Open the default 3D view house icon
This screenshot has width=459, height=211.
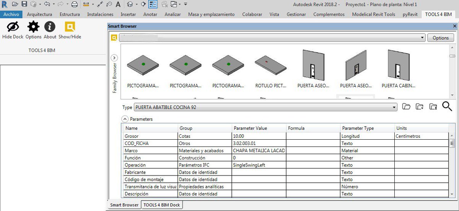coord(130,4)
